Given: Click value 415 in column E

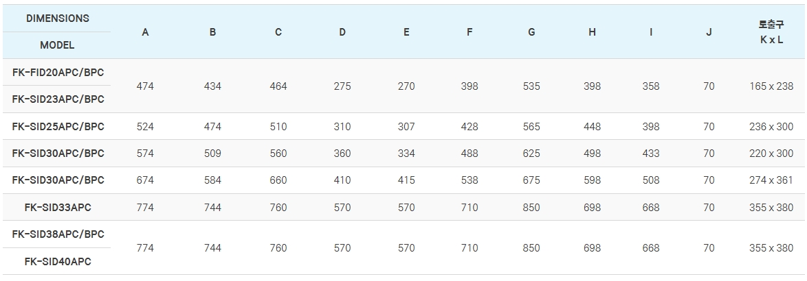Looking at the screenshot, I should point(406,180).
